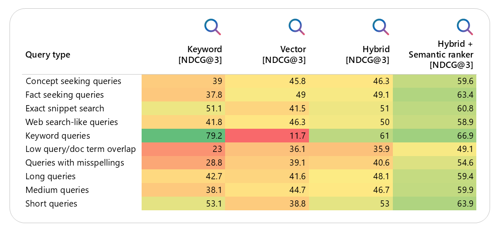500x231 pixels.
Task: Click the Query type column header
Action: pyautogui.click(x=48, y=55)
